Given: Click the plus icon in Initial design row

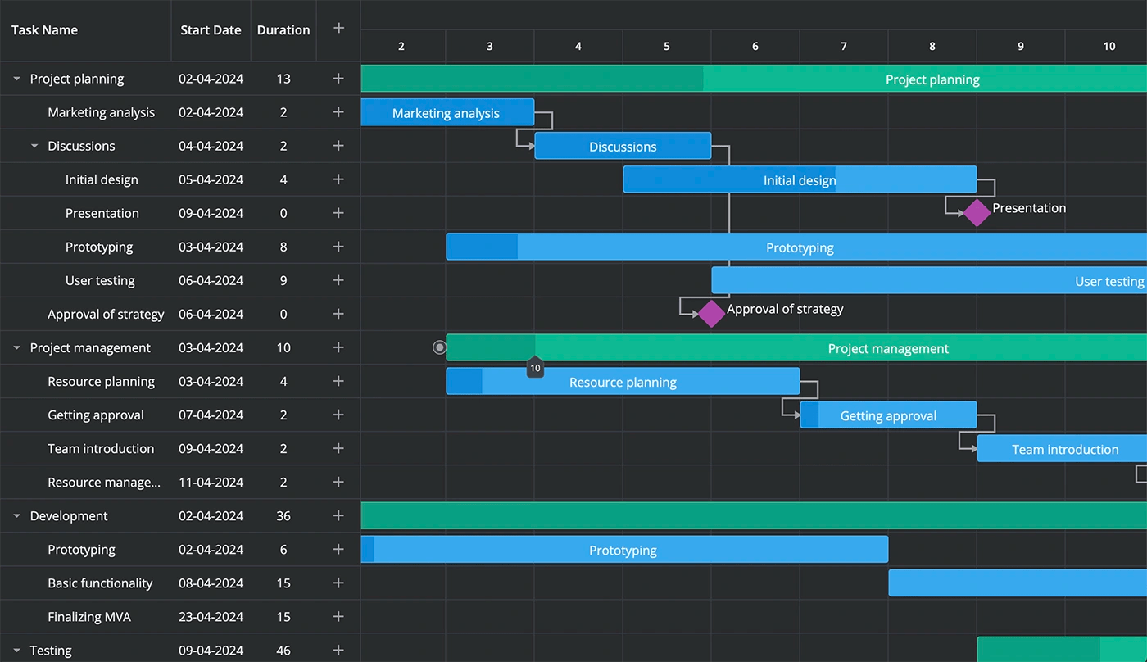Looking at the screenshot, I should pyautogui.click(x=338, y=179).
